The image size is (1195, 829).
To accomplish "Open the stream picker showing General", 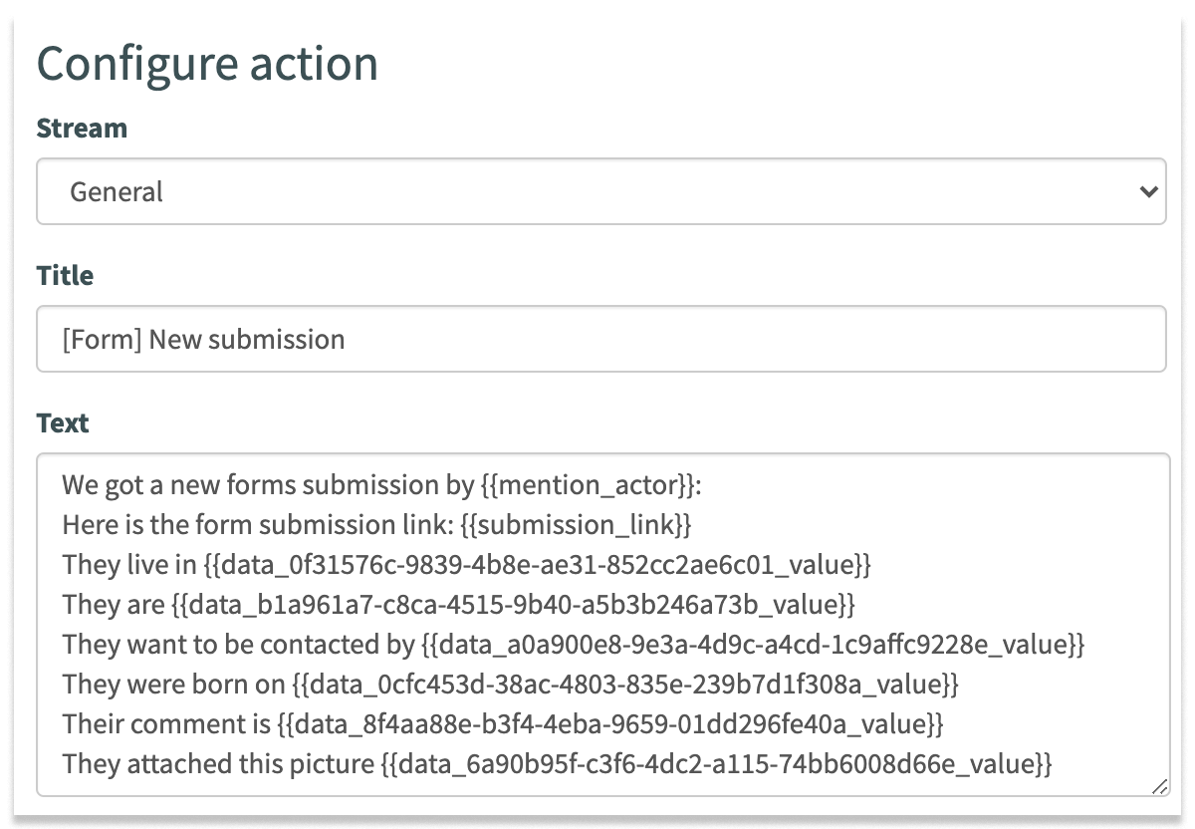I will [x=597, y=191].
